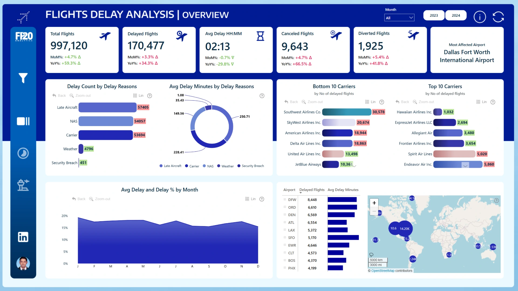Click Zoom-out in Delay Count chart
518x291 pixels.
click(80, 96)
